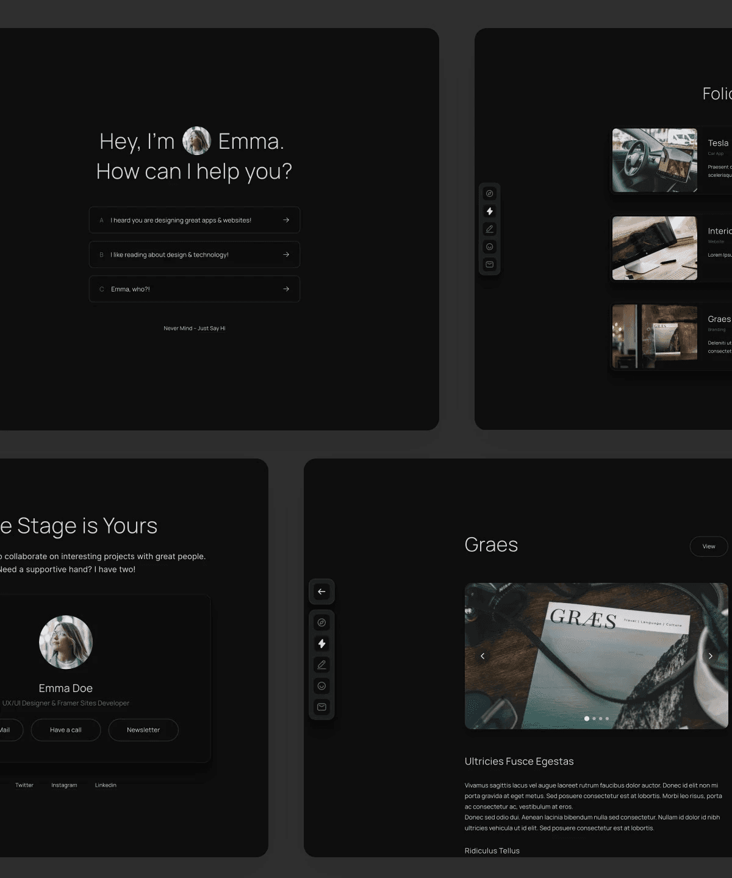Go to next slide in Graes carousel
Screen dimensions: 732x878
[x=710, y=656]
